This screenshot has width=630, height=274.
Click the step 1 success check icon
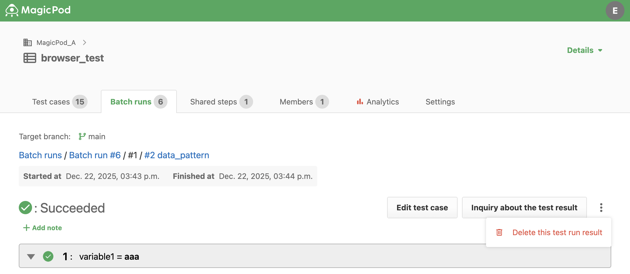[x=48, y=256]
